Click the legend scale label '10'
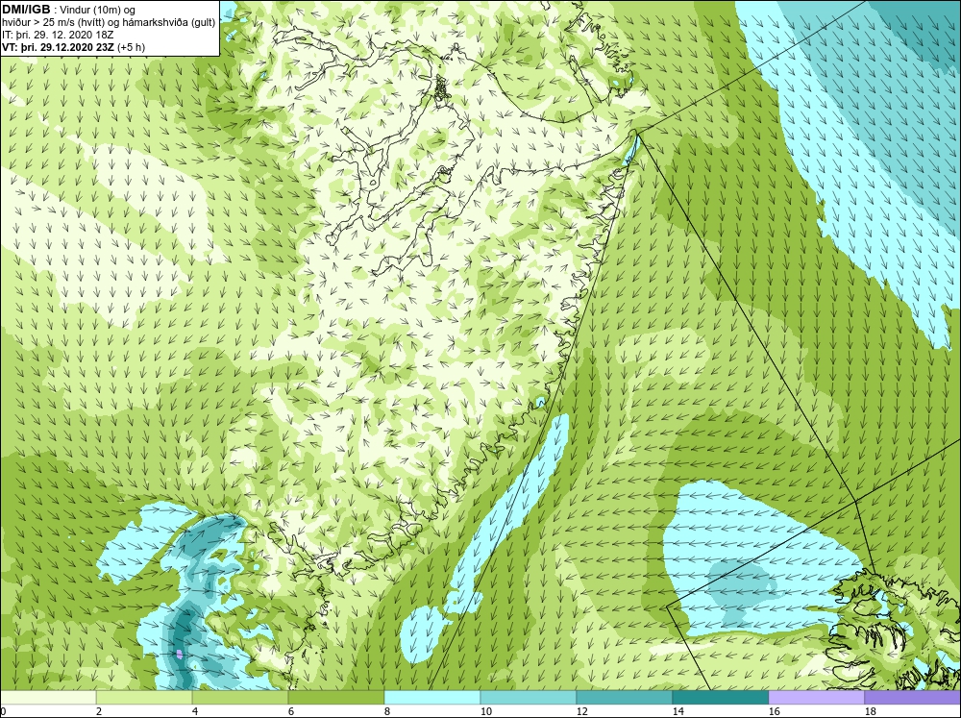The width and height of the screenshot is (961, 718). (486, 711)
